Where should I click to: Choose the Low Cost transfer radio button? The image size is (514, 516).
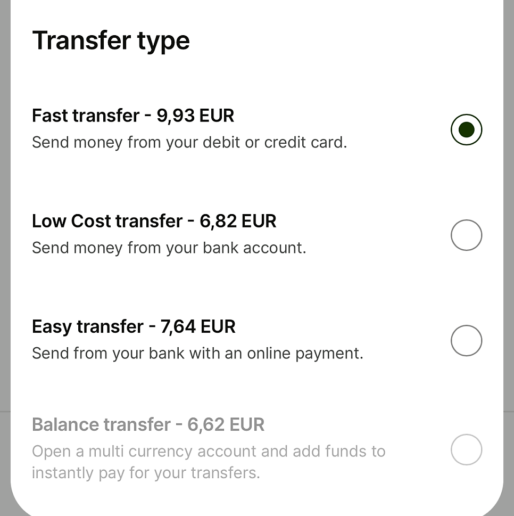pyautogui.click(x=466, y=235)
